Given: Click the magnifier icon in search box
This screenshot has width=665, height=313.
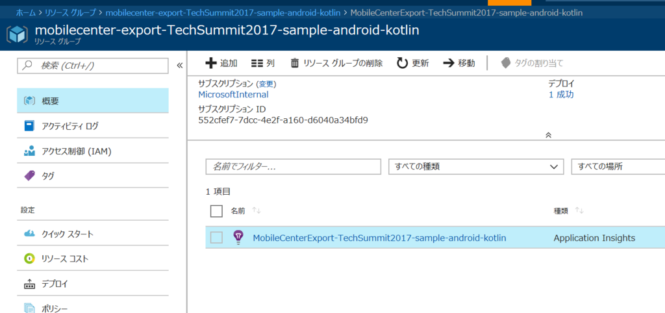Looking at the screenshot, I should (x=27, y=66).
